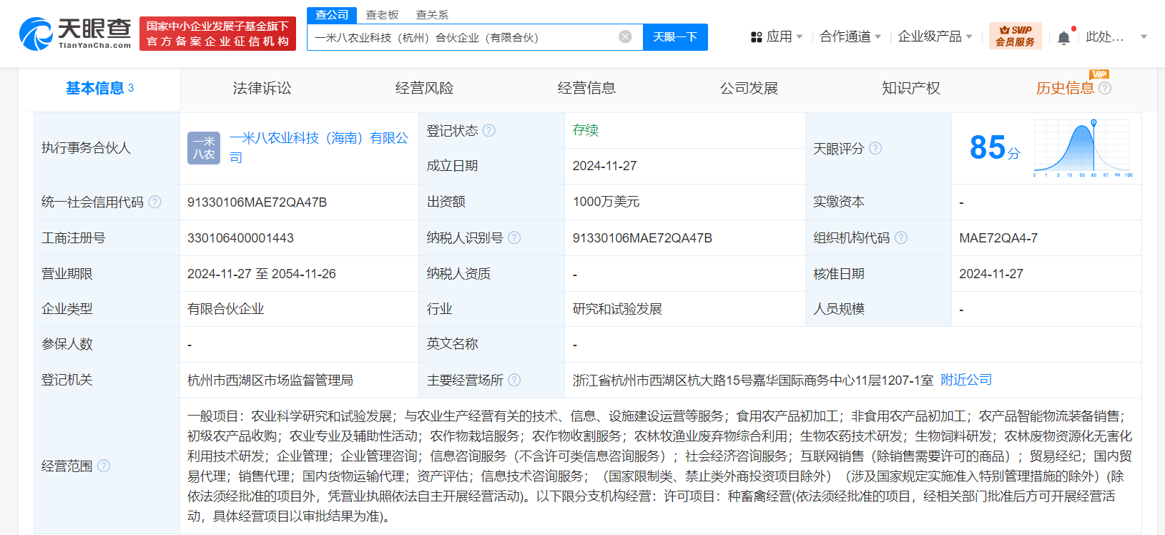Select the 查公司 search tab
The image size is (1165, 535).
pos(332,14)
